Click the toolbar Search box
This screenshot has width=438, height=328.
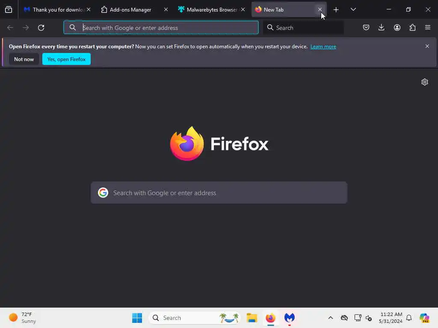[x=303, y=28]
